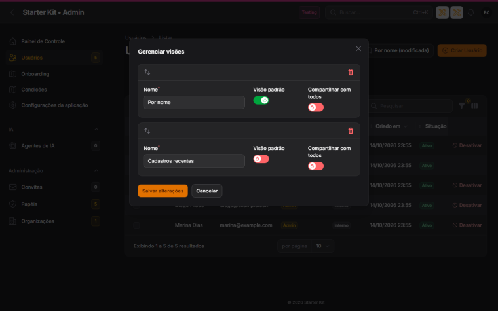Disable Visão padrão for Por nome

pos(261,100)
